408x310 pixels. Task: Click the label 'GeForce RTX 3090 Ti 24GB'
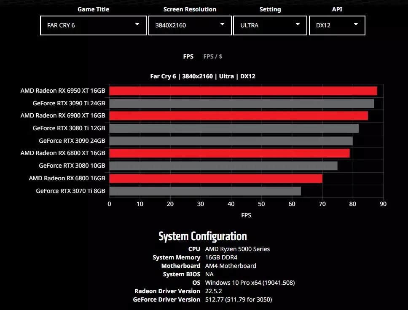69,103
